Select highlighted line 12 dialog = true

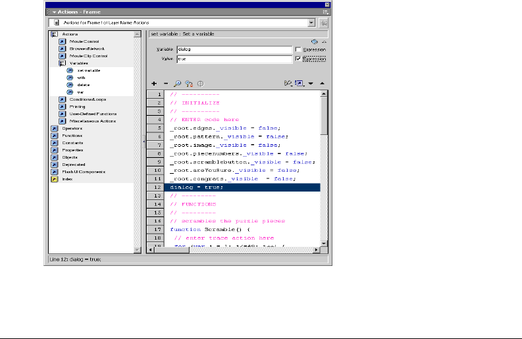pos(242,188)
